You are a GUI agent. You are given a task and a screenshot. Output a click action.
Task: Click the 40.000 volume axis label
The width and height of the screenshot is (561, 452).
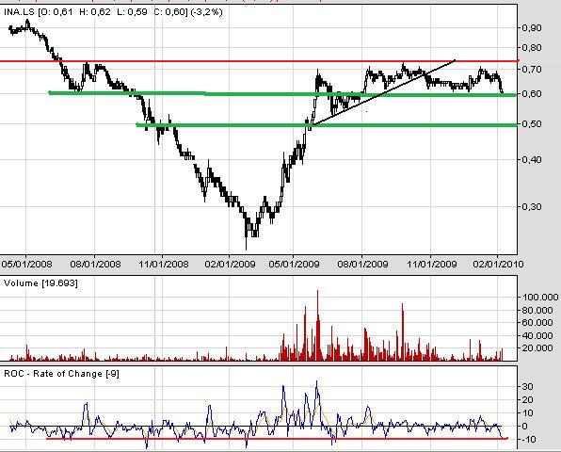click(537, 335)
